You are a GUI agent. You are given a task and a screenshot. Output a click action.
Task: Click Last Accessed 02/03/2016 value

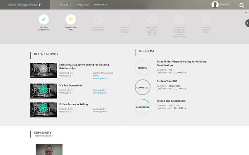click(180, 72)
